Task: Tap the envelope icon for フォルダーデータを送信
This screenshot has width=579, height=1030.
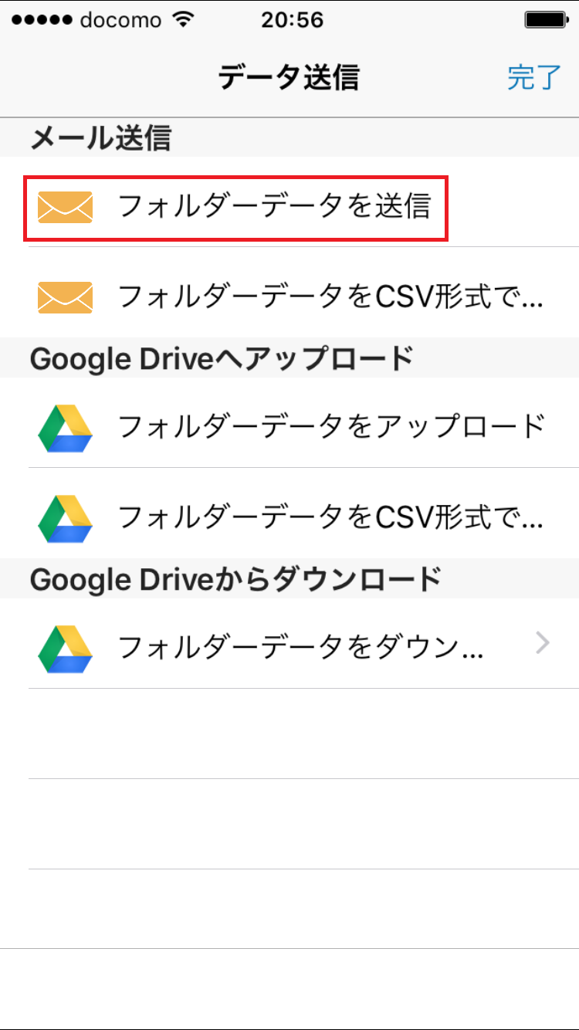Action: (66, 207)
